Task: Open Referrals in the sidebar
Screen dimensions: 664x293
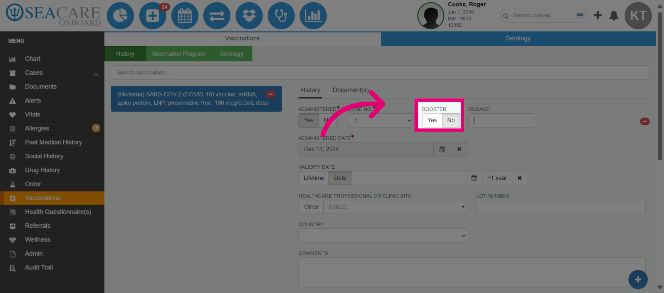Action: click(x=52, y=226)
